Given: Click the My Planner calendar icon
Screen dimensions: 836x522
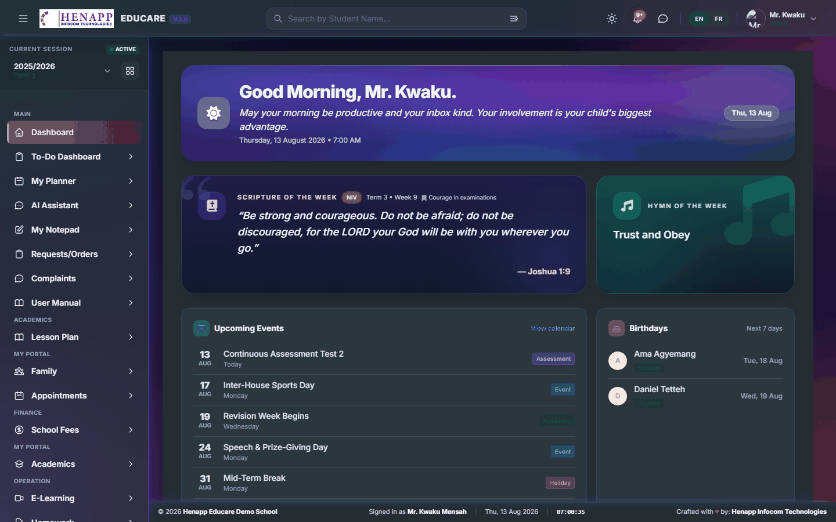Looking at the screenshot, I should tap(19, 181).
